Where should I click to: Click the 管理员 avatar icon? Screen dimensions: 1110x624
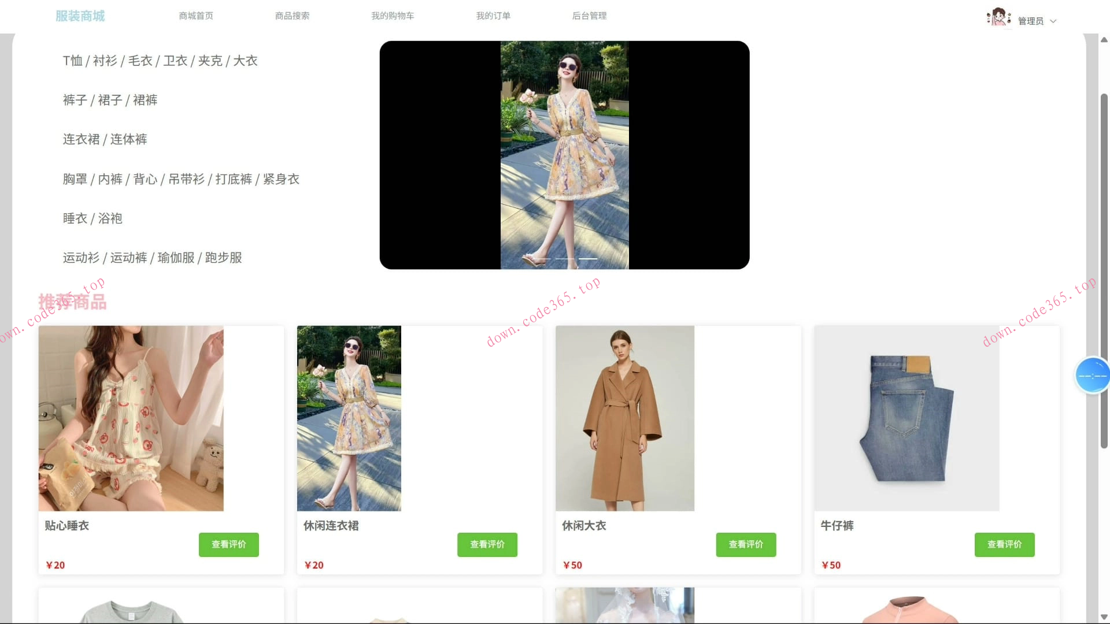(x=998, y=17)
